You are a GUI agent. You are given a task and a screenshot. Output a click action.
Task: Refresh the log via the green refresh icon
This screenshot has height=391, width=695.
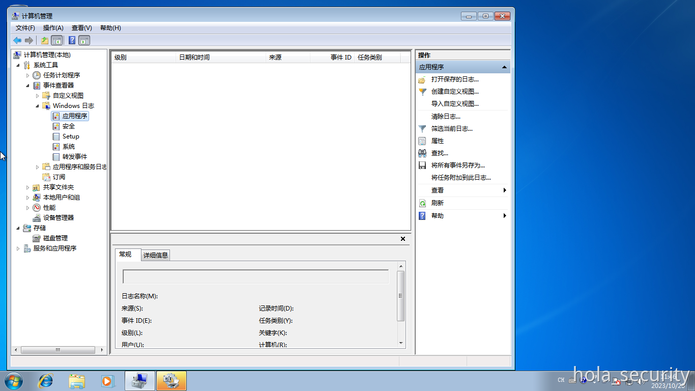(x=421, y=202)
